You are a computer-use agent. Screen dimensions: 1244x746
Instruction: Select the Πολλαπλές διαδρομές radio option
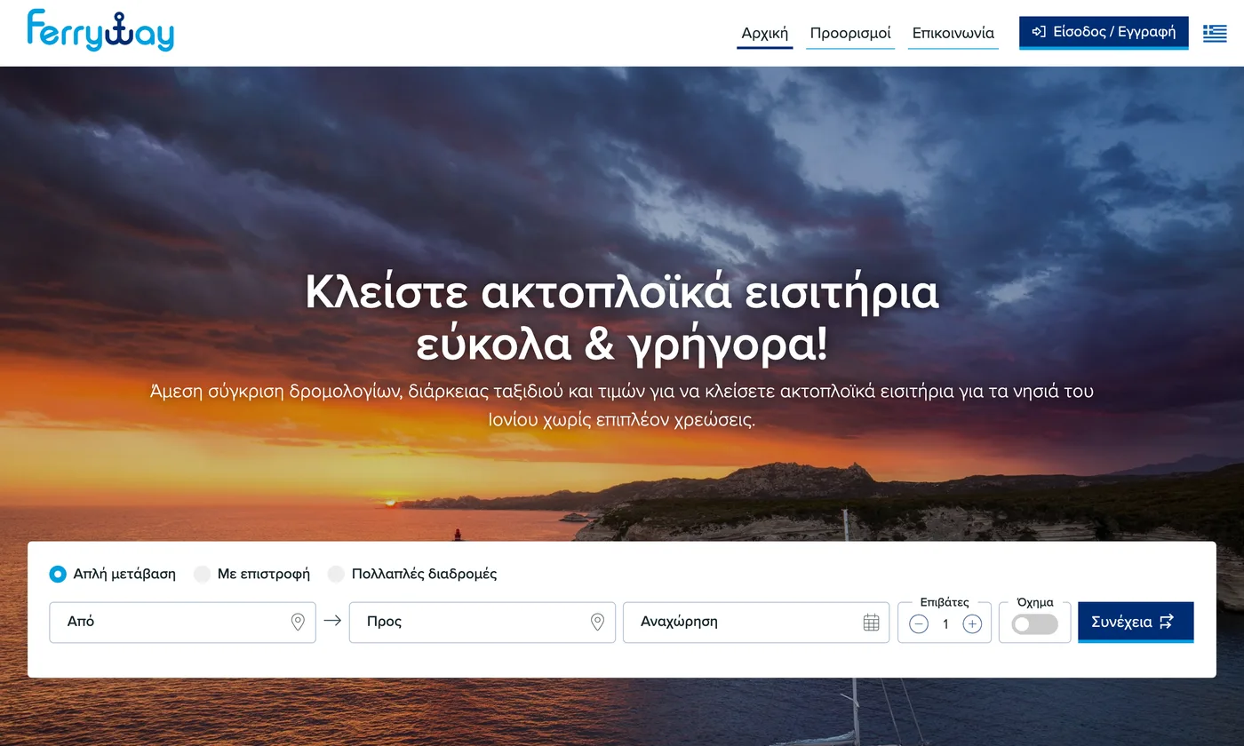coord(336,574)
